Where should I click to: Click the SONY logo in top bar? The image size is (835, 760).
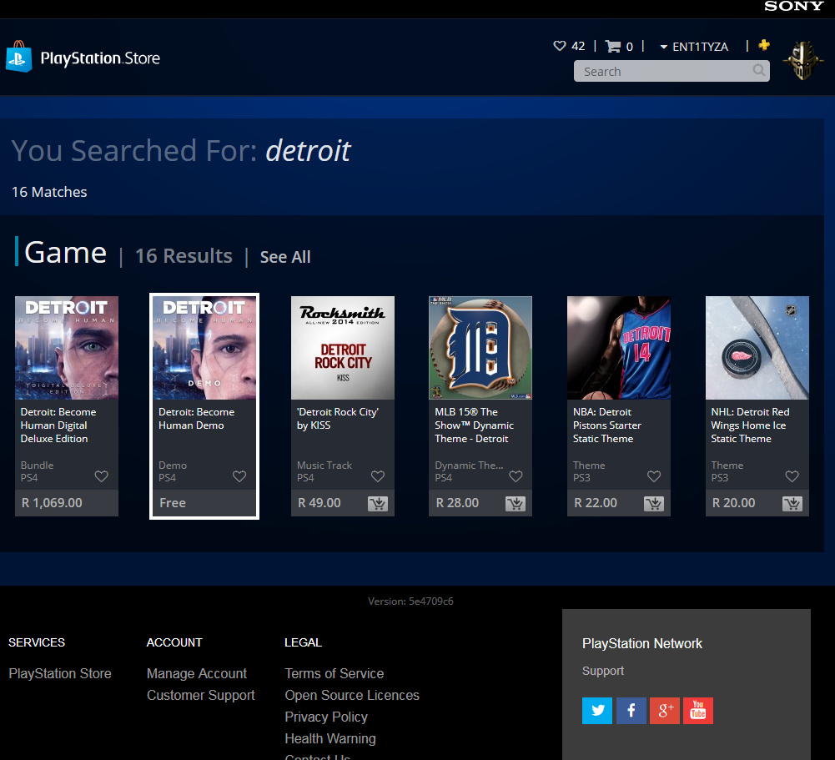[794, 7]
